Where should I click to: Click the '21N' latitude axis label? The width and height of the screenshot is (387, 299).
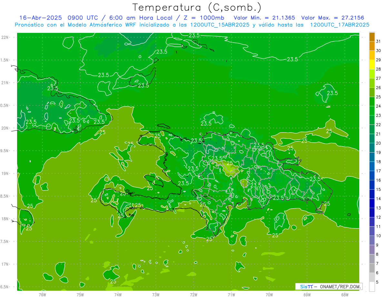5,83
